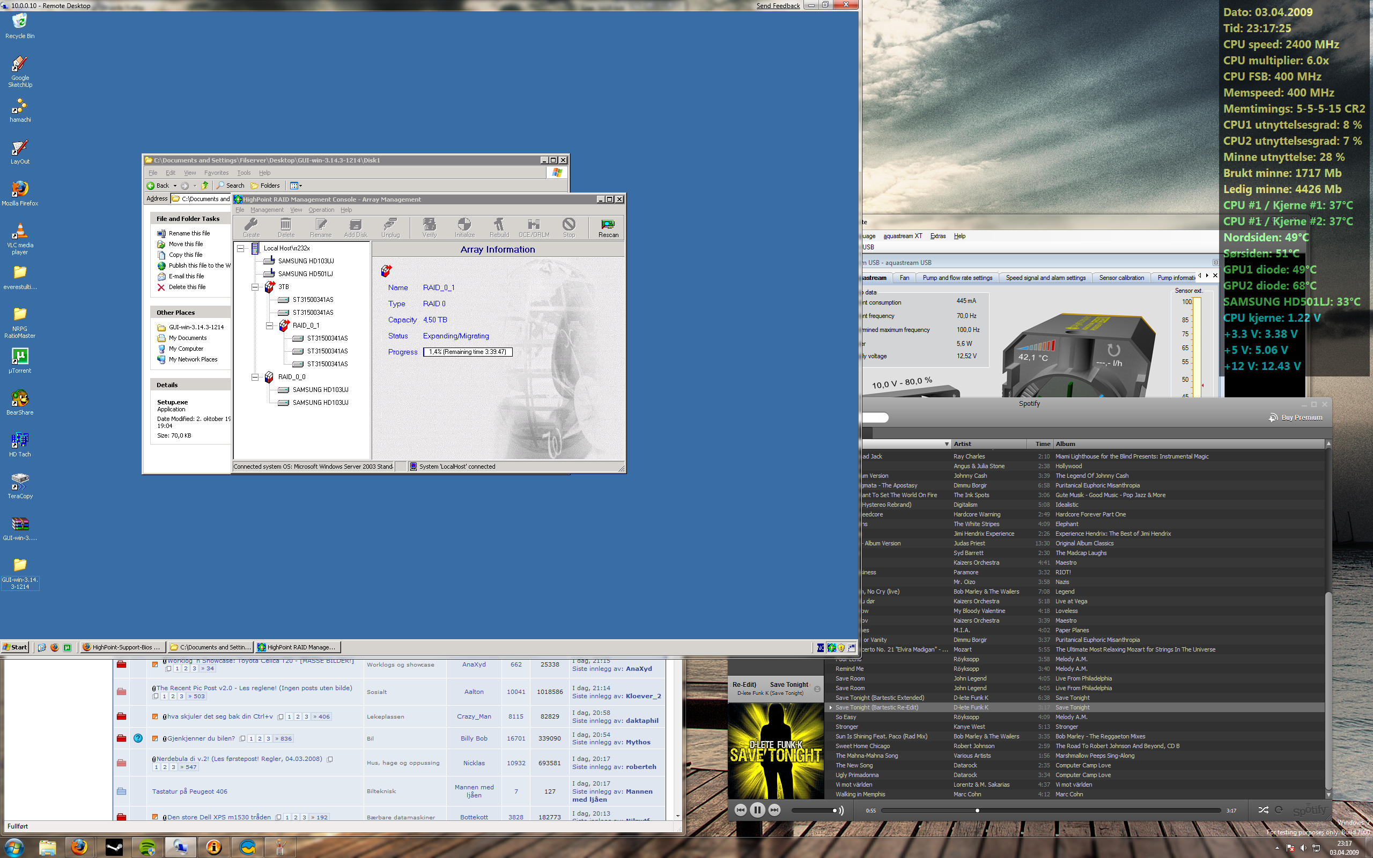The height and width of the screenshot is (858, 1373).
Task: Select the Google SketchUp desktop icon
Action: 20,71
